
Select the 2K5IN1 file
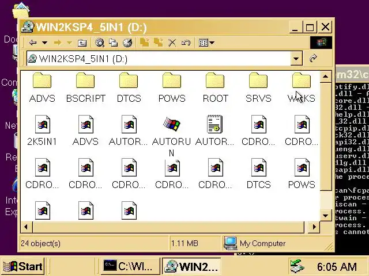[x=42, y=131]
